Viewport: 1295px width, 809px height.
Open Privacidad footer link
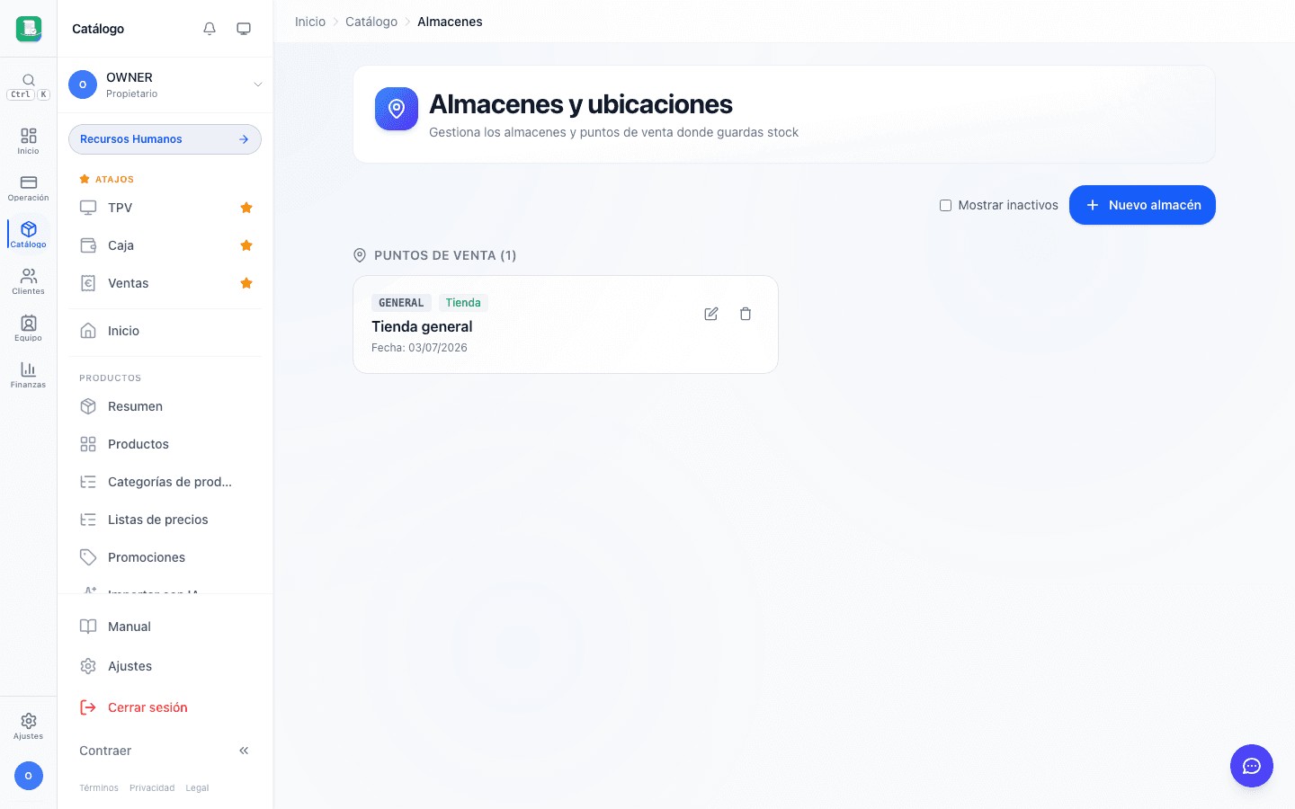tap(152, 788)
